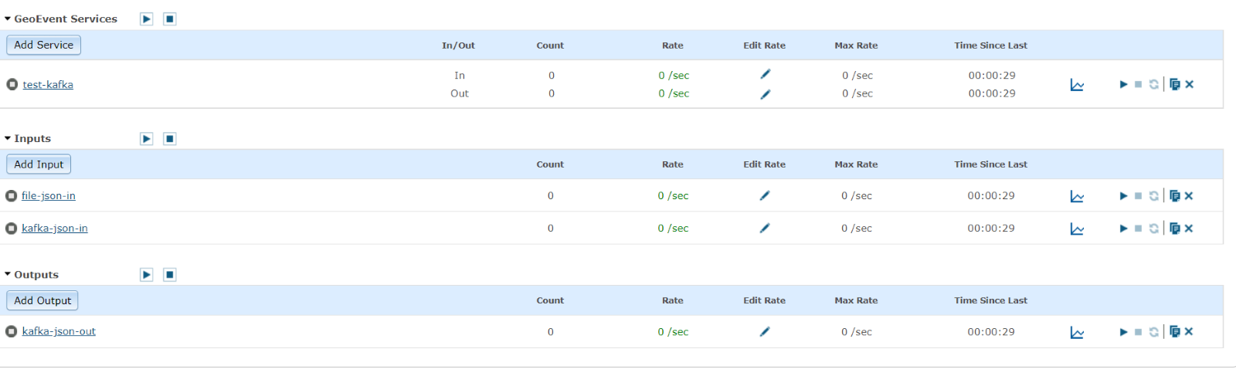Delete the test-kafka service
1236x376 pixels.
click(x=1190, y=85)
